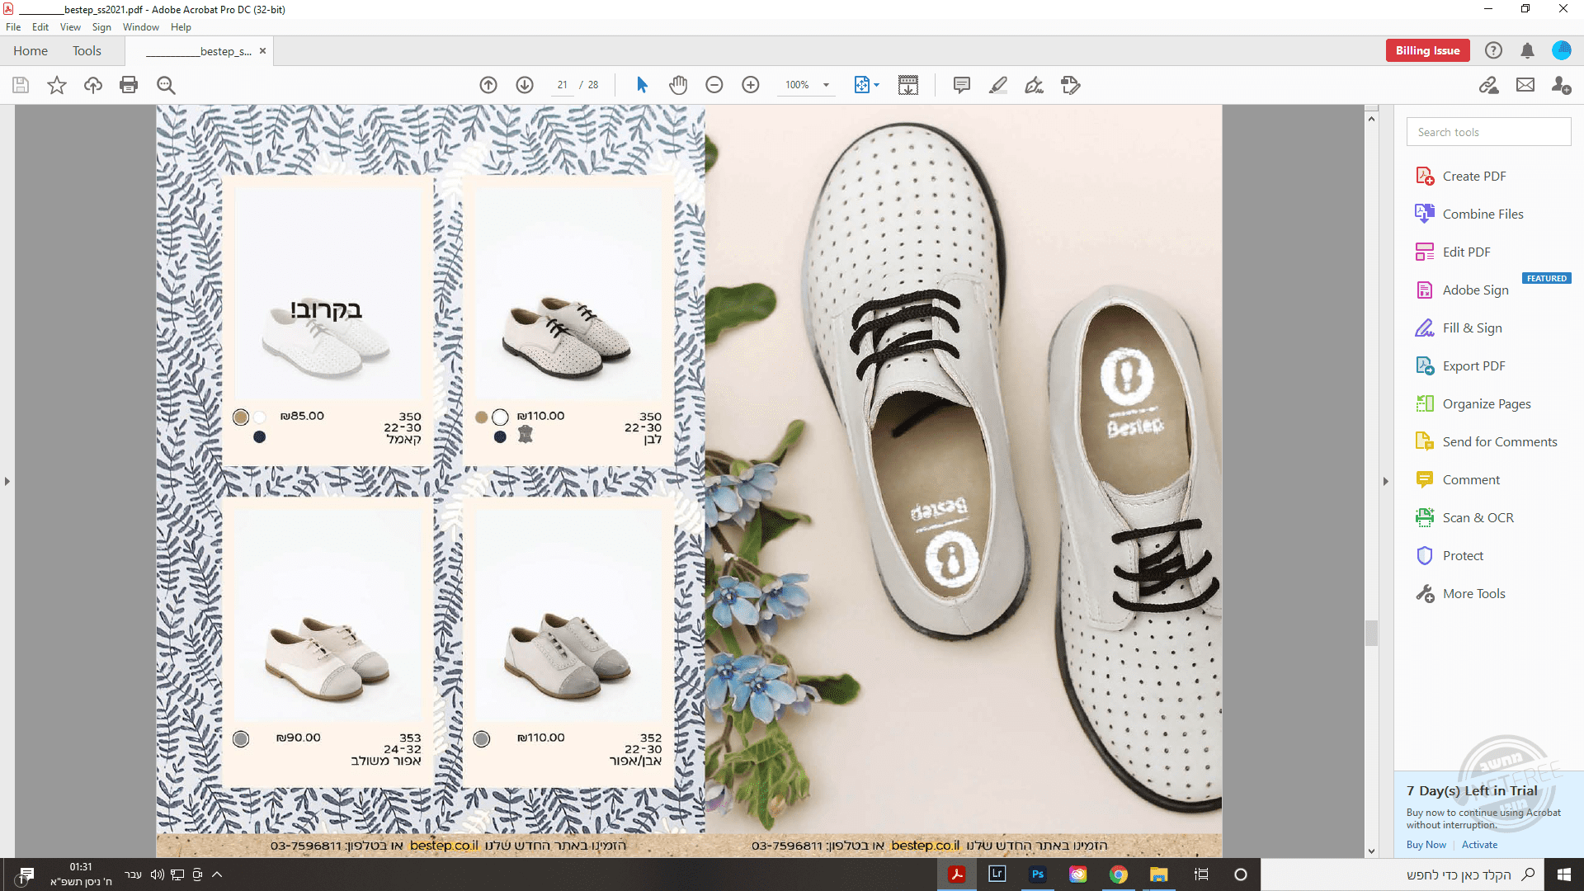The width and height of the screenshot is (1584, 891).
Task: Send file by email icon
Action: pyautogui.click(x=1525, y=85)
